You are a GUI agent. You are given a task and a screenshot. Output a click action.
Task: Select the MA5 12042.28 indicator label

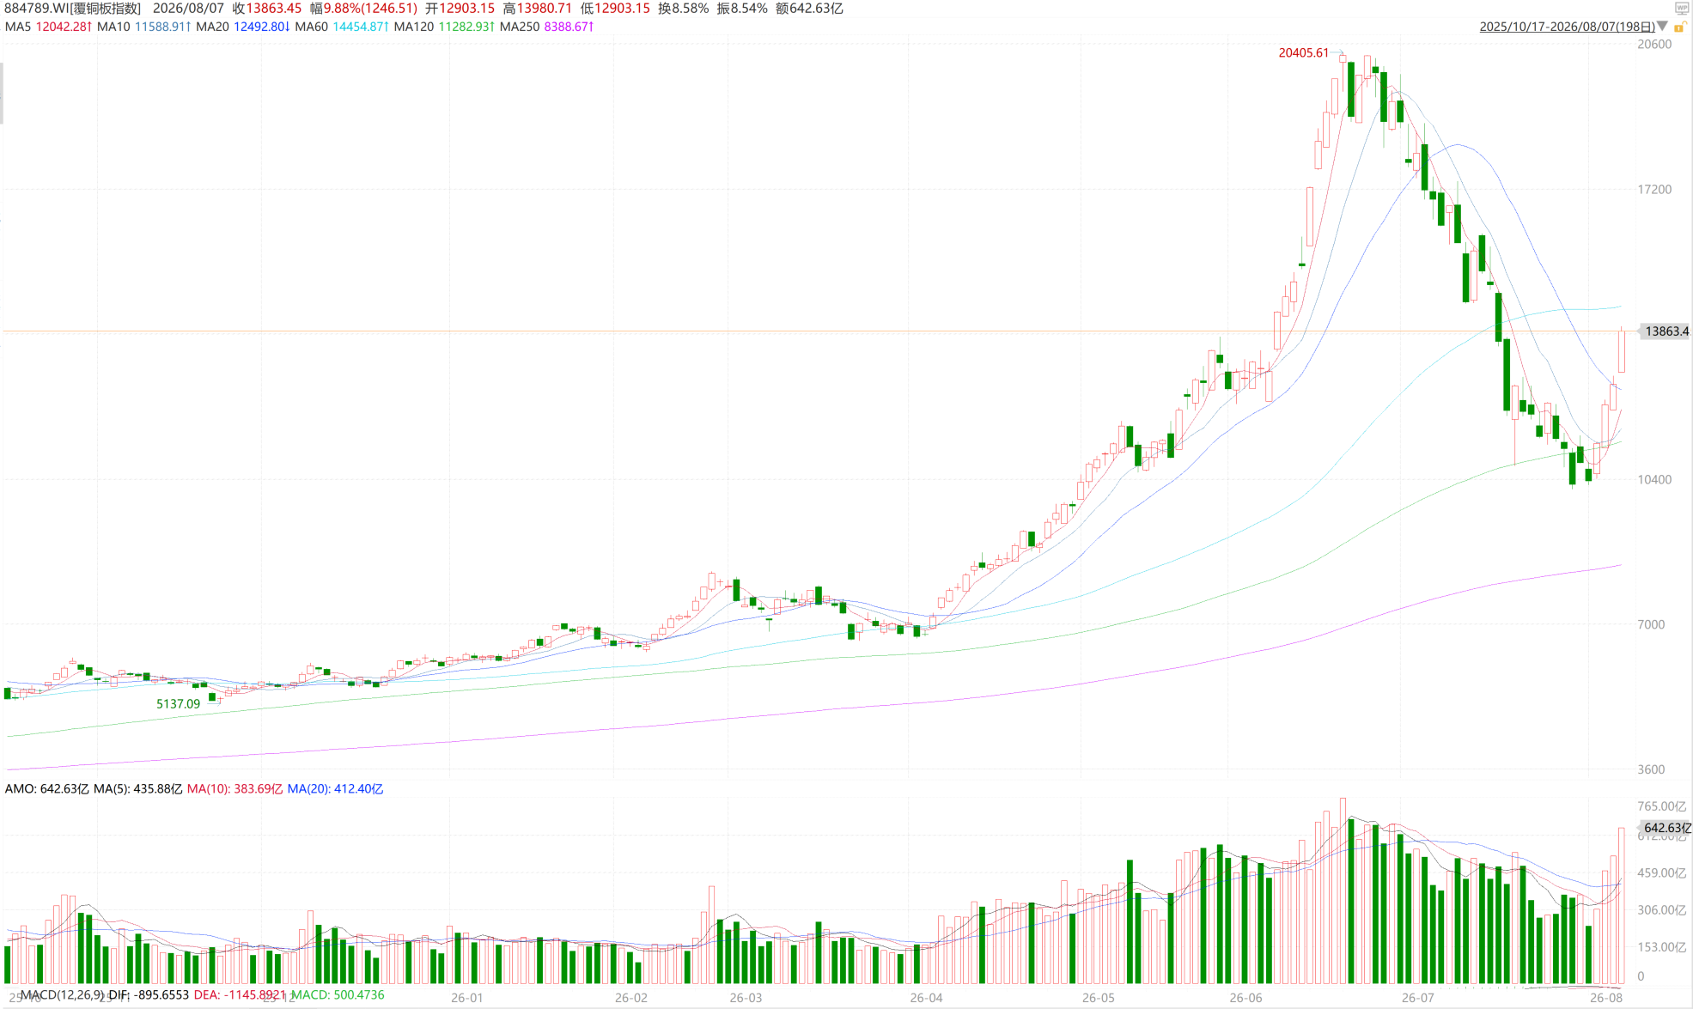click(x=48, y=27)
